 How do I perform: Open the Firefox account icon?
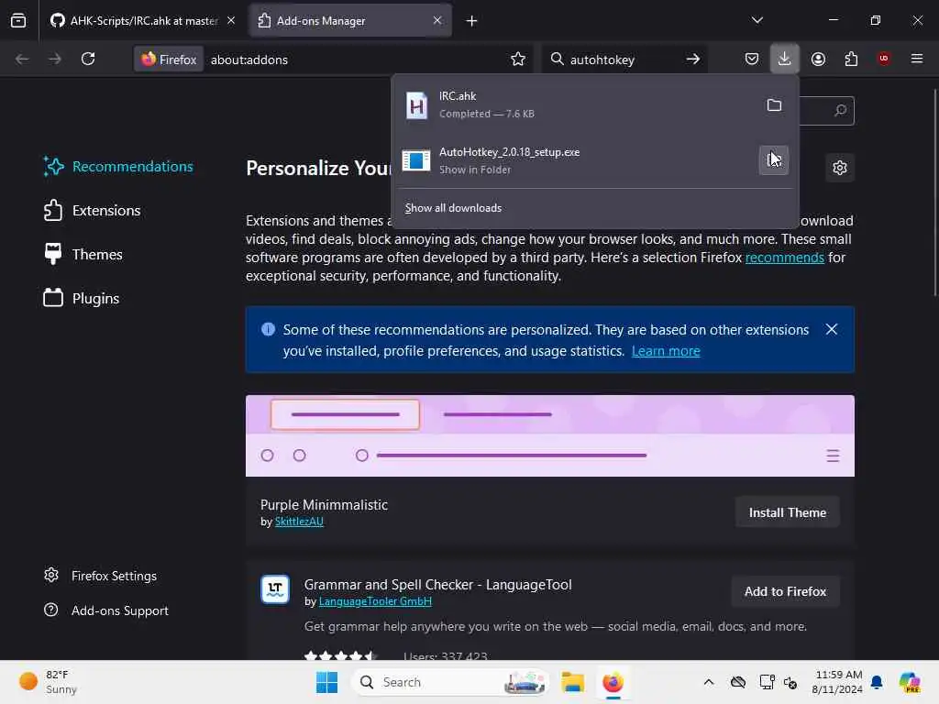[x=818, y=59]
